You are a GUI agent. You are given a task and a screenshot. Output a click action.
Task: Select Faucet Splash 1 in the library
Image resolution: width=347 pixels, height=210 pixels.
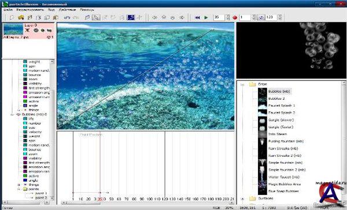pyautogui.click(x=282, y=106)
